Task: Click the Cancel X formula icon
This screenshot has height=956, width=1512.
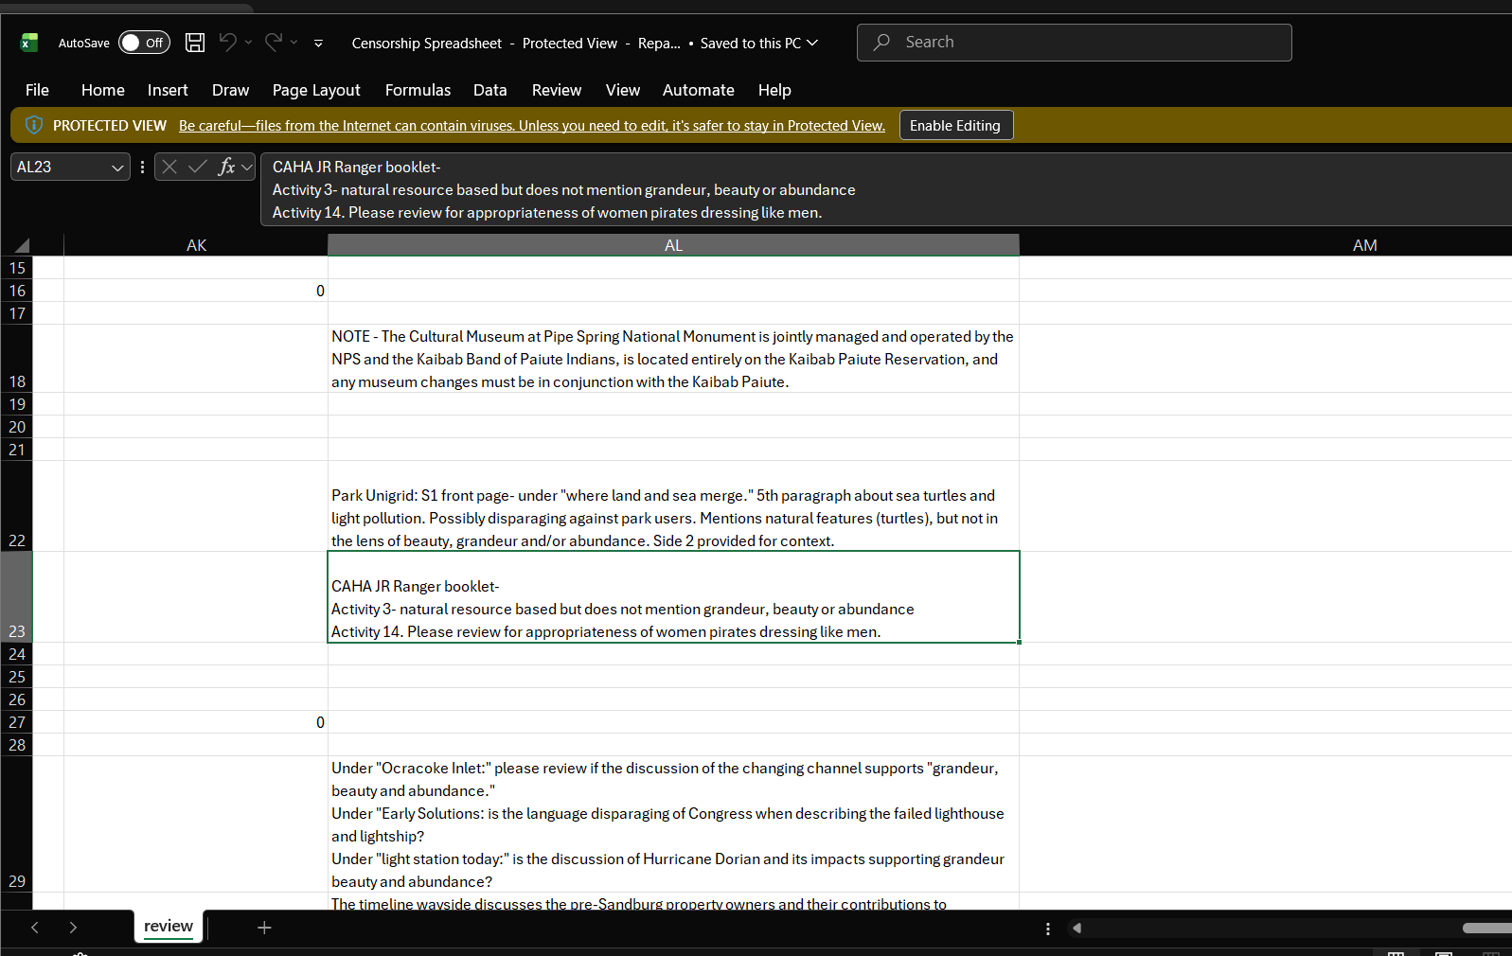Action: click(x=169, y=167)
